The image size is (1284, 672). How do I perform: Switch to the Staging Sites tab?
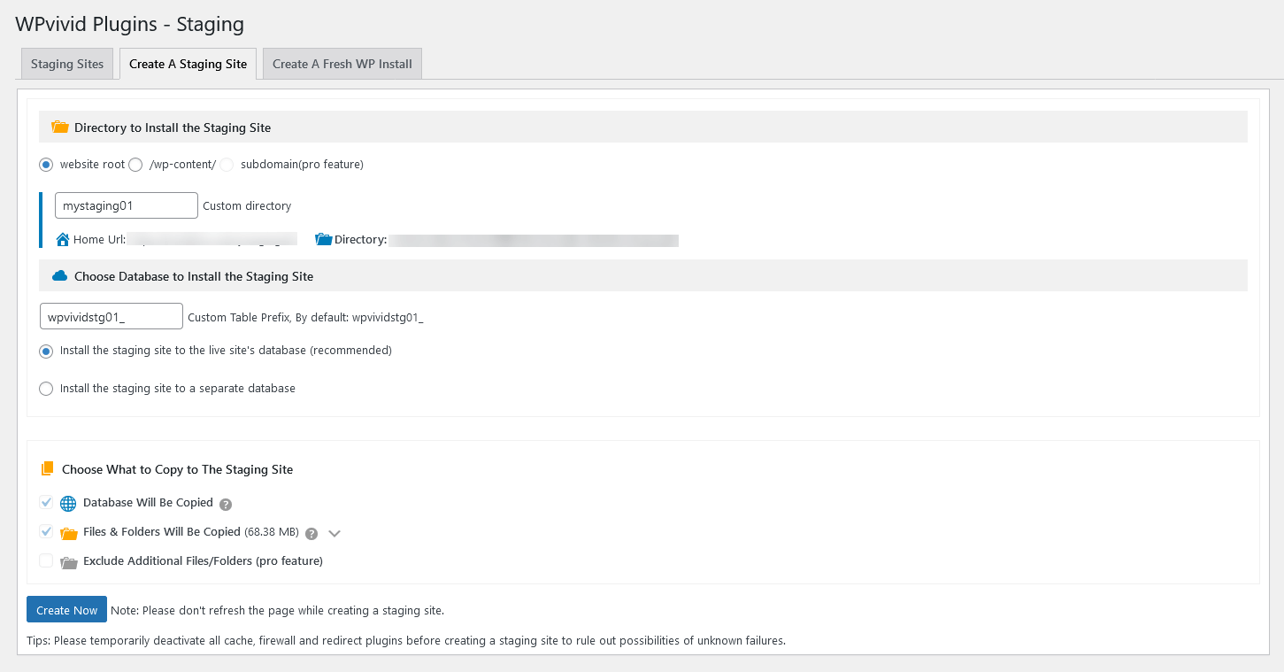[x=67, y=64]
